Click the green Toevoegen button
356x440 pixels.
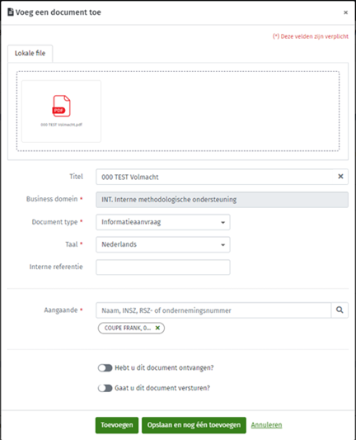117,425
